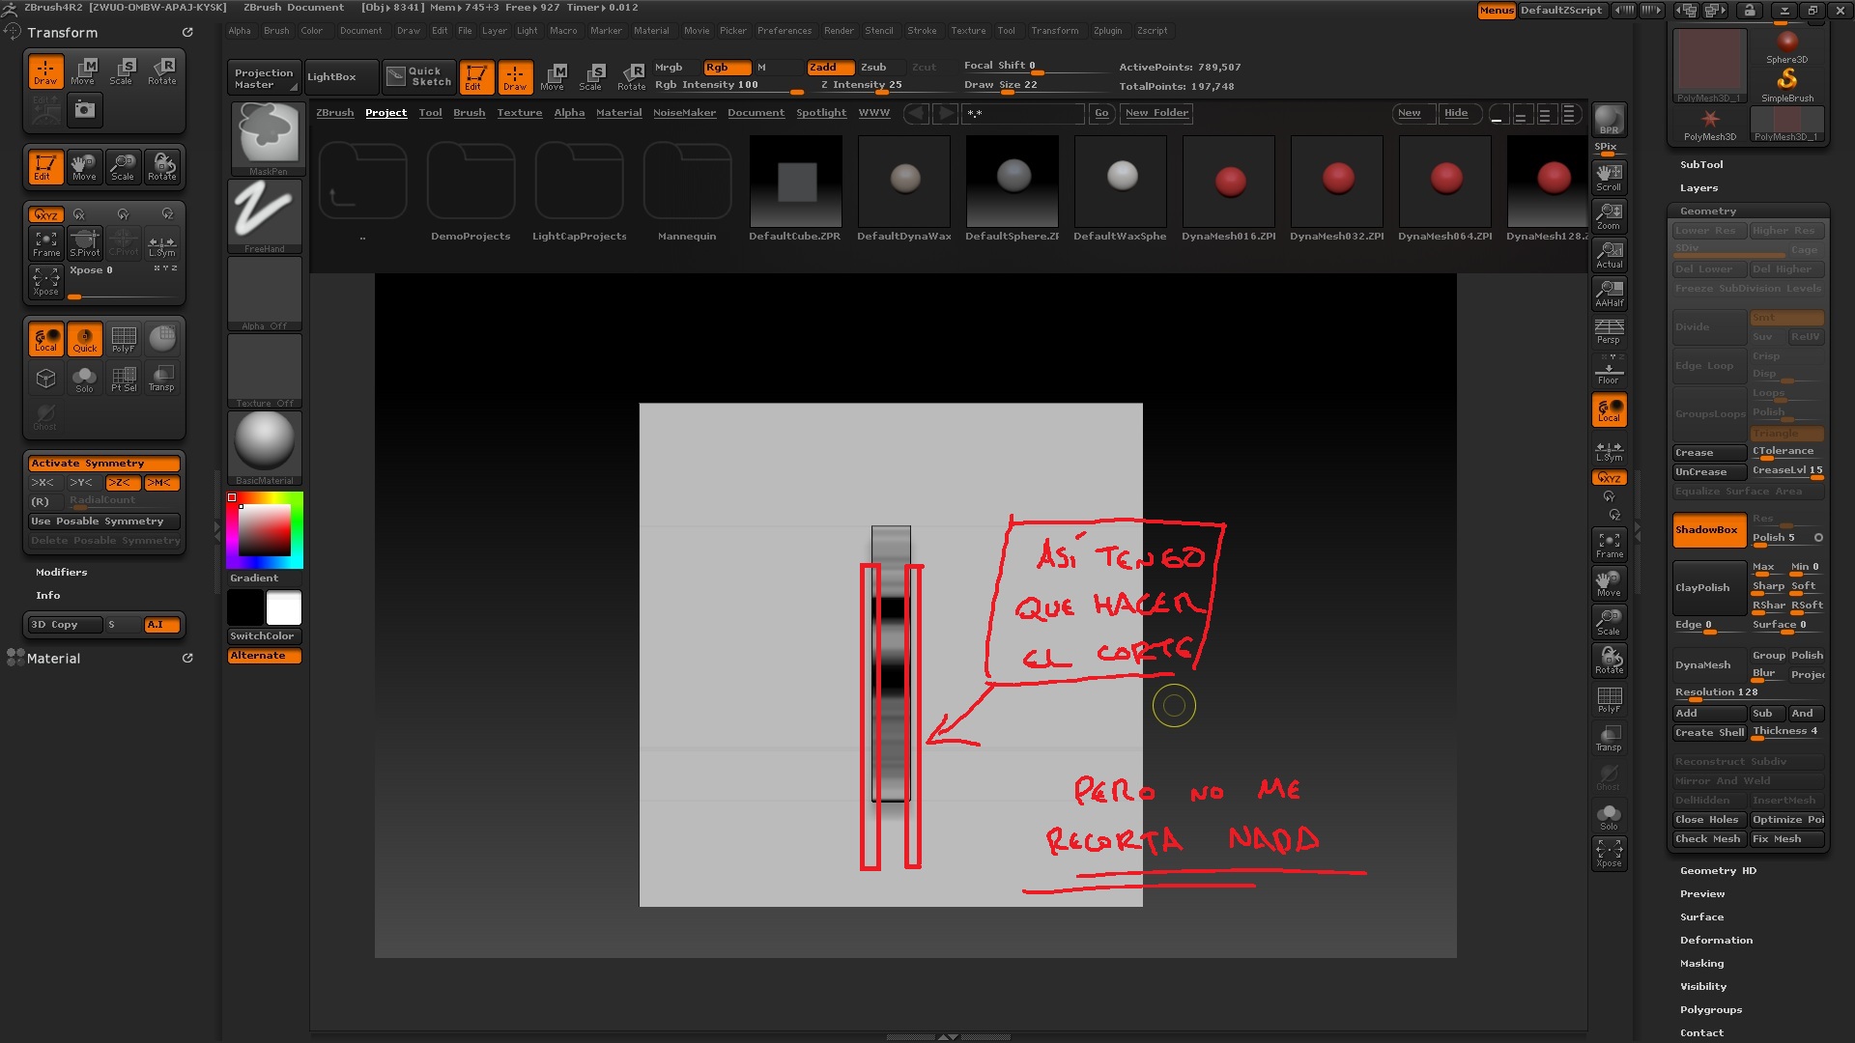The height and width of the screenshot is (1043, 1855).
Task: Select the AAHalf zoom icon
Action: (x=1609, y=293)
